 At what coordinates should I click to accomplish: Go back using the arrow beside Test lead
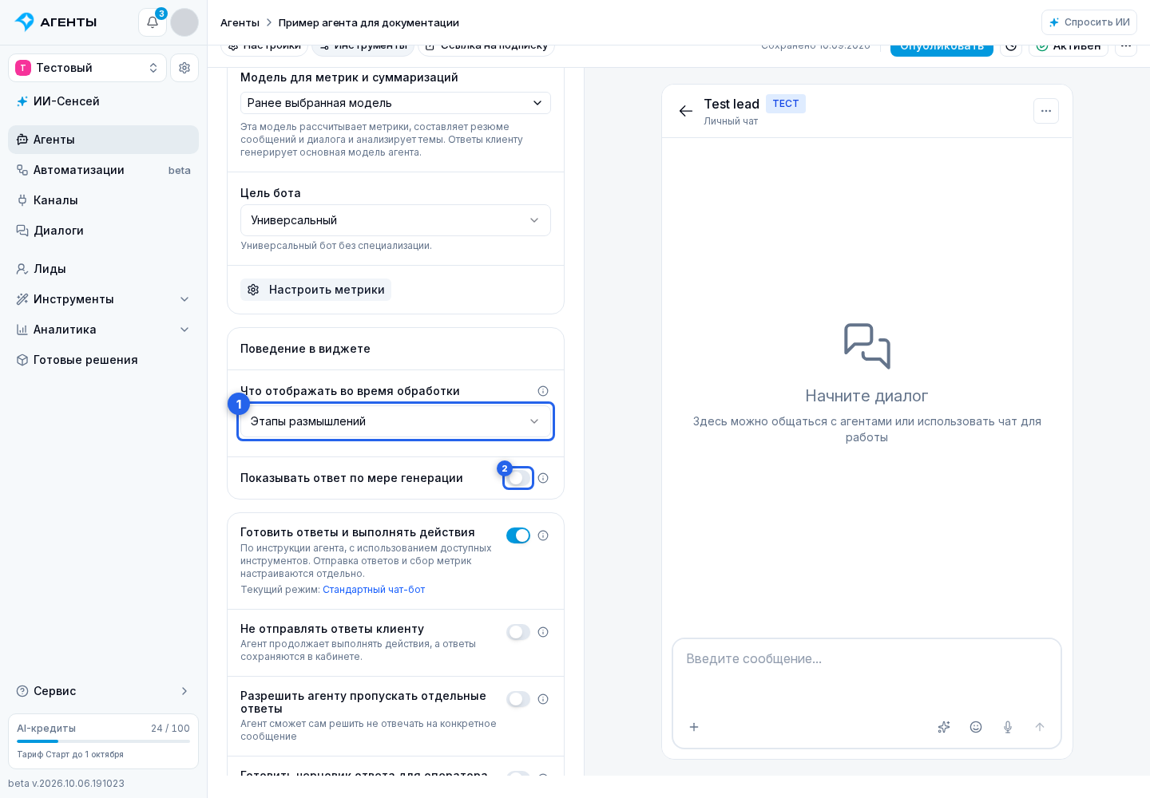[686, 111]
